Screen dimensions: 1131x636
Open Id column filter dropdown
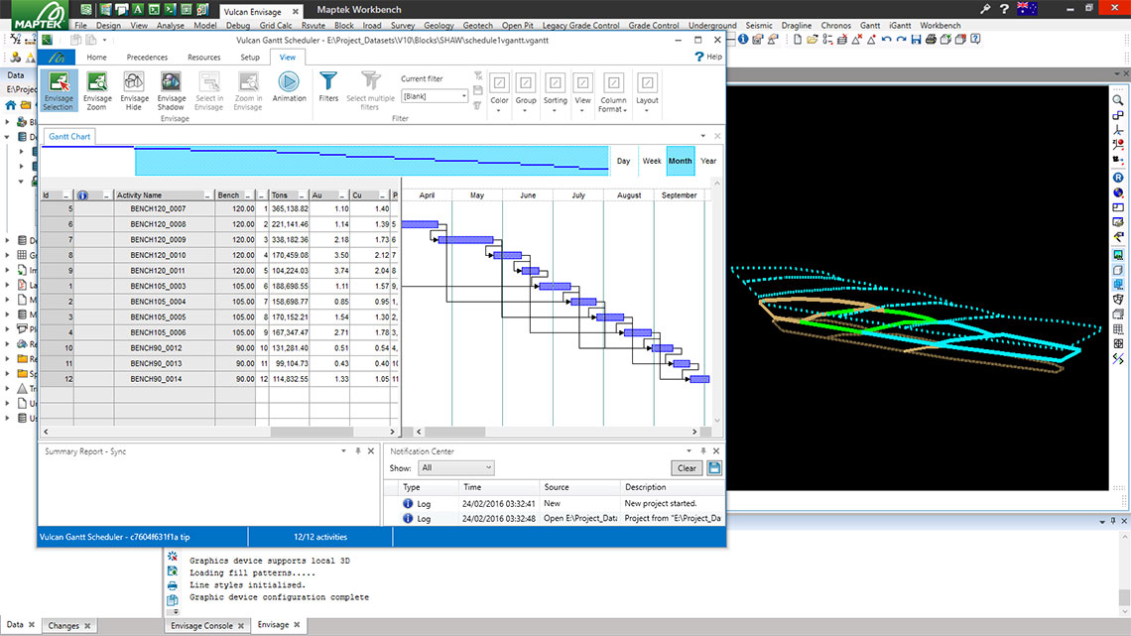pyautogui.click(x=65, y=195)
